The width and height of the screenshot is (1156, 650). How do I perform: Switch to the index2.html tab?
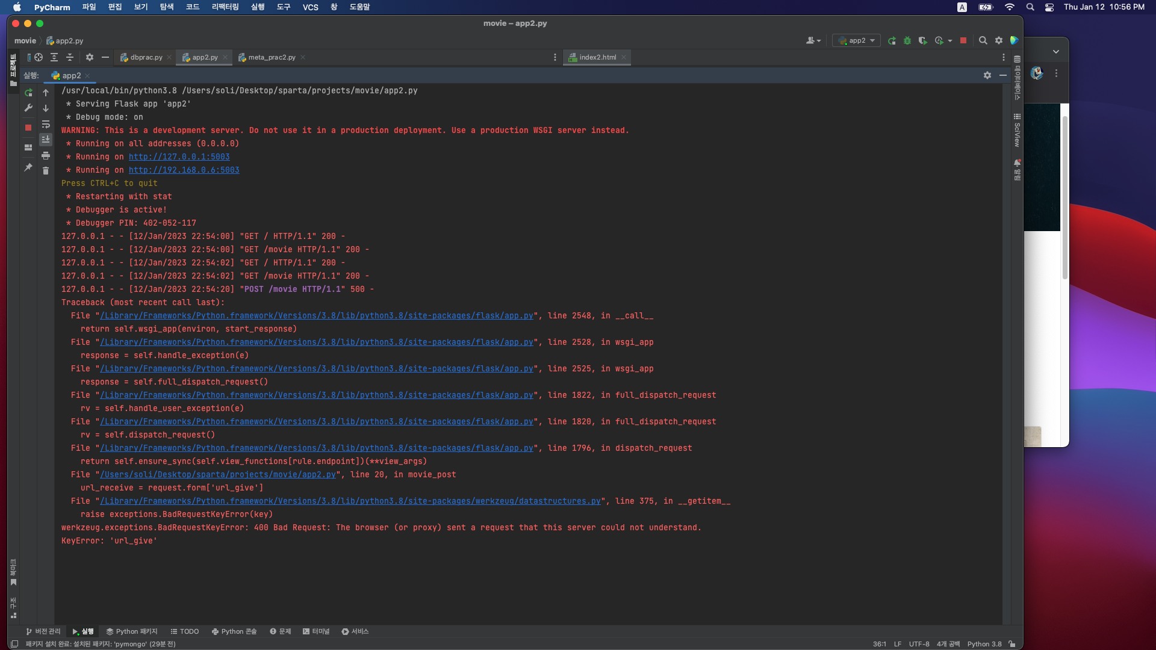pyautogui.click(x=597, y=57)
